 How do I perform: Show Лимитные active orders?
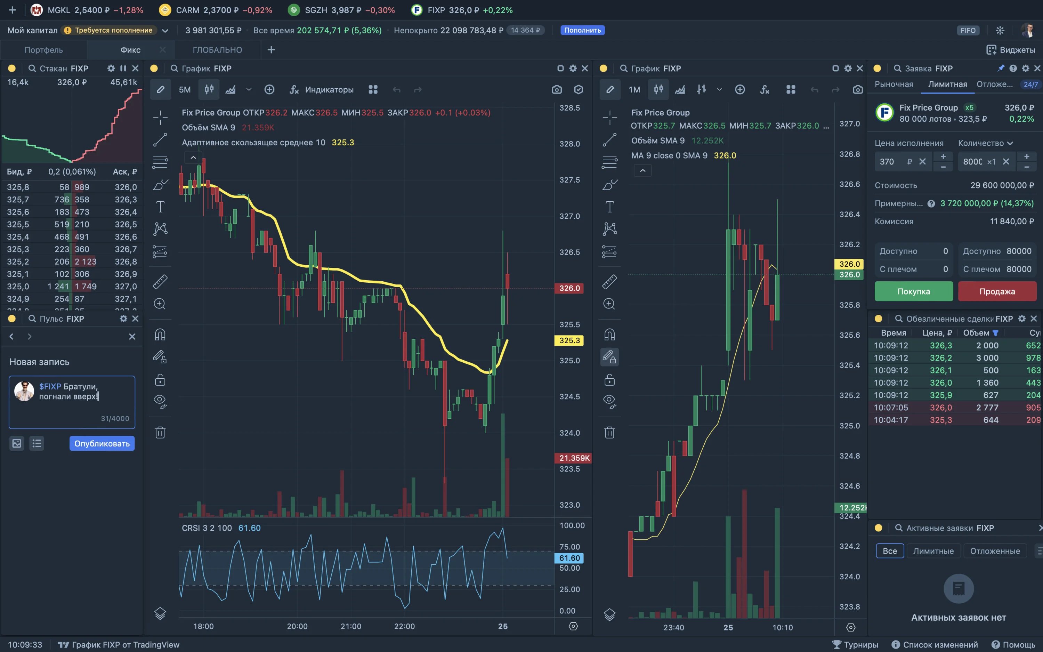[x=933, y=551]
